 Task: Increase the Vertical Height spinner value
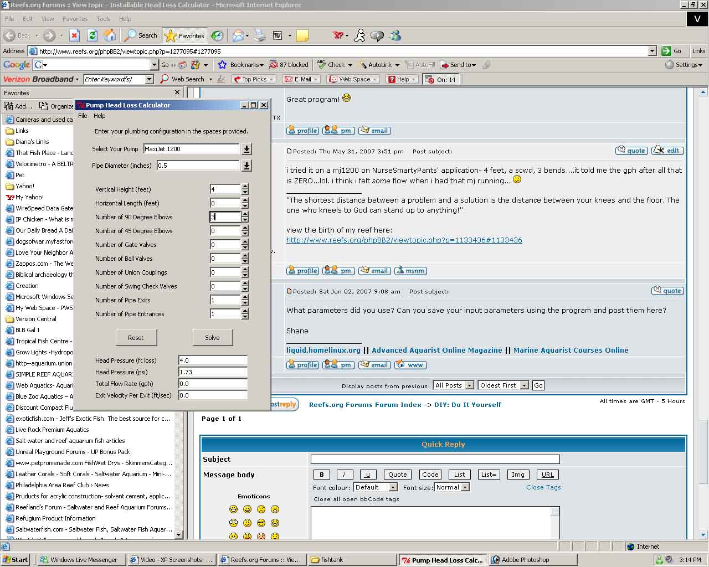pos(245,187)
